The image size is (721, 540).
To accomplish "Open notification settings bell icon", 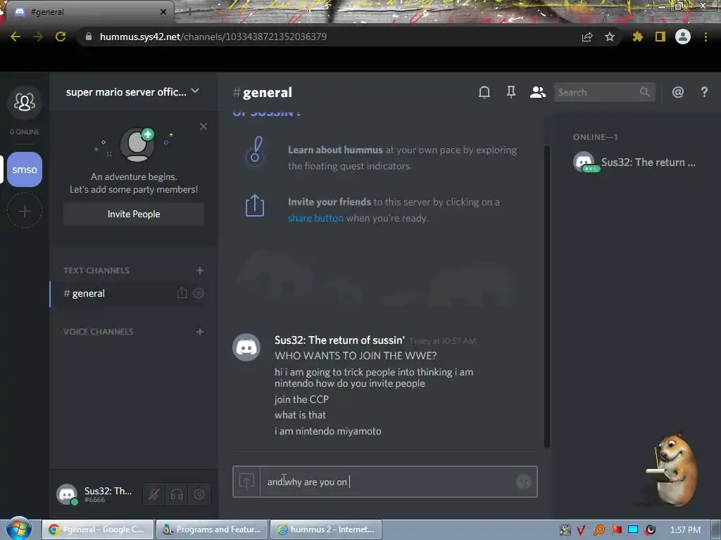I will point(484,92).
